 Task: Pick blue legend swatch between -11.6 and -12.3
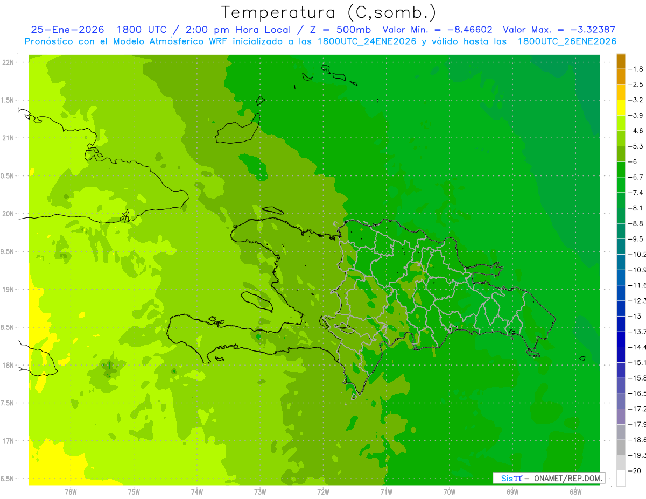(x=621, y=293)
